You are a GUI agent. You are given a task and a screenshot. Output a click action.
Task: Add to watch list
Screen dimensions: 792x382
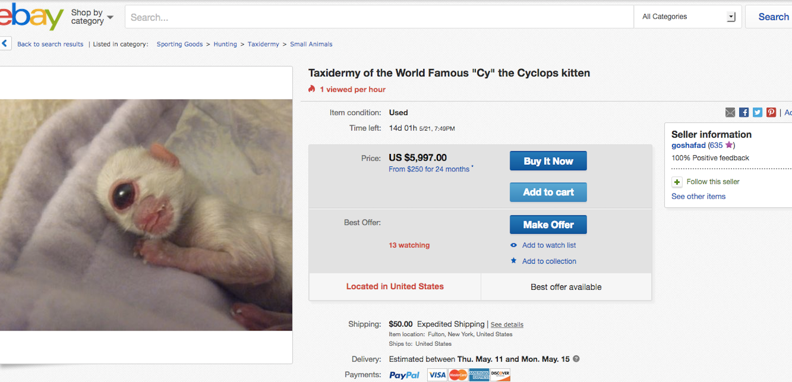point(549,245)
